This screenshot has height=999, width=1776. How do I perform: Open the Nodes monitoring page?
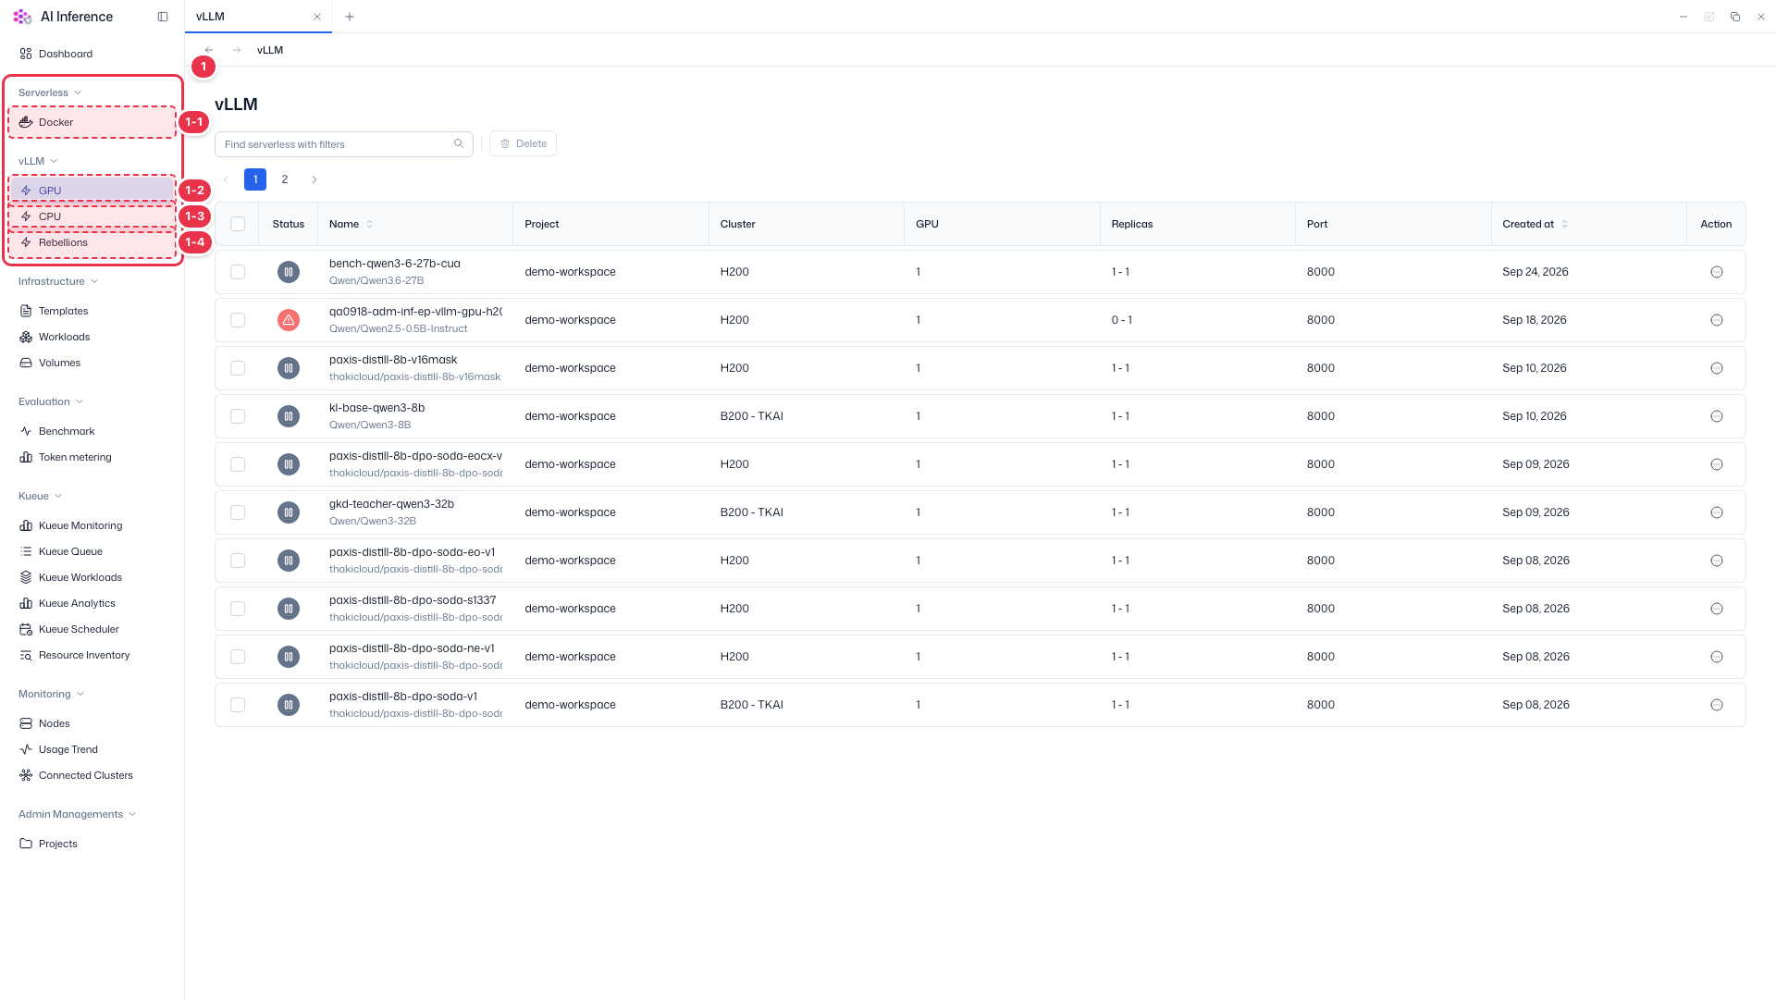pyautogui.click(x=92, y=723)
